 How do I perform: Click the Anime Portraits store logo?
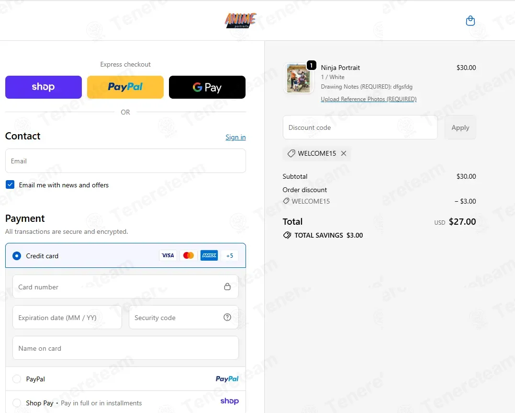click(x=241, y=21)
